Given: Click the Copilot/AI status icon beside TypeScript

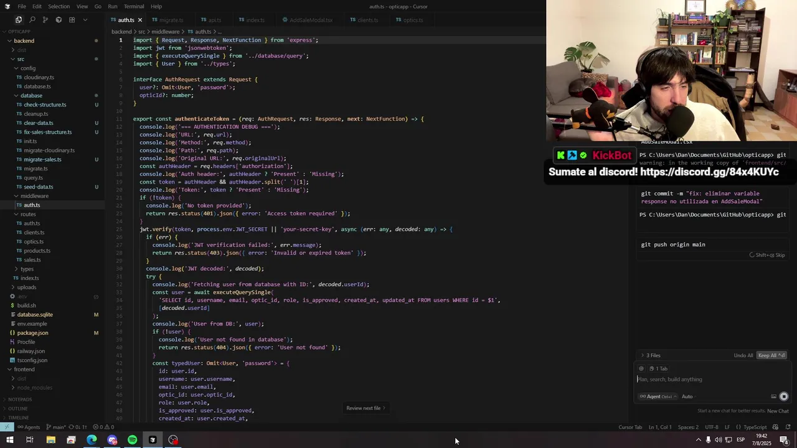Looking at the screenshot, I should (x=775, y=427).
